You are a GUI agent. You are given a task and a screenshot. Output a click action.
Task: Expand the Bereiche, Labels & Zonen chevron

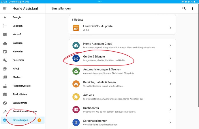click(x=170, y=84)
